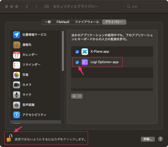Viewport: 168px width, 147px height.
Task: Click the show-all grid icon in the toolbar
Action: [47, 7]
